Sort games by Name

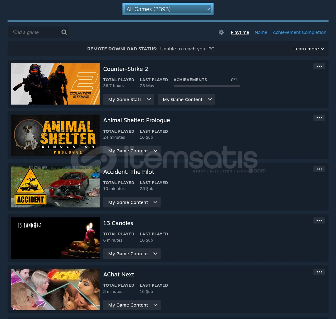pyautogui.click(x=261, y=32)
